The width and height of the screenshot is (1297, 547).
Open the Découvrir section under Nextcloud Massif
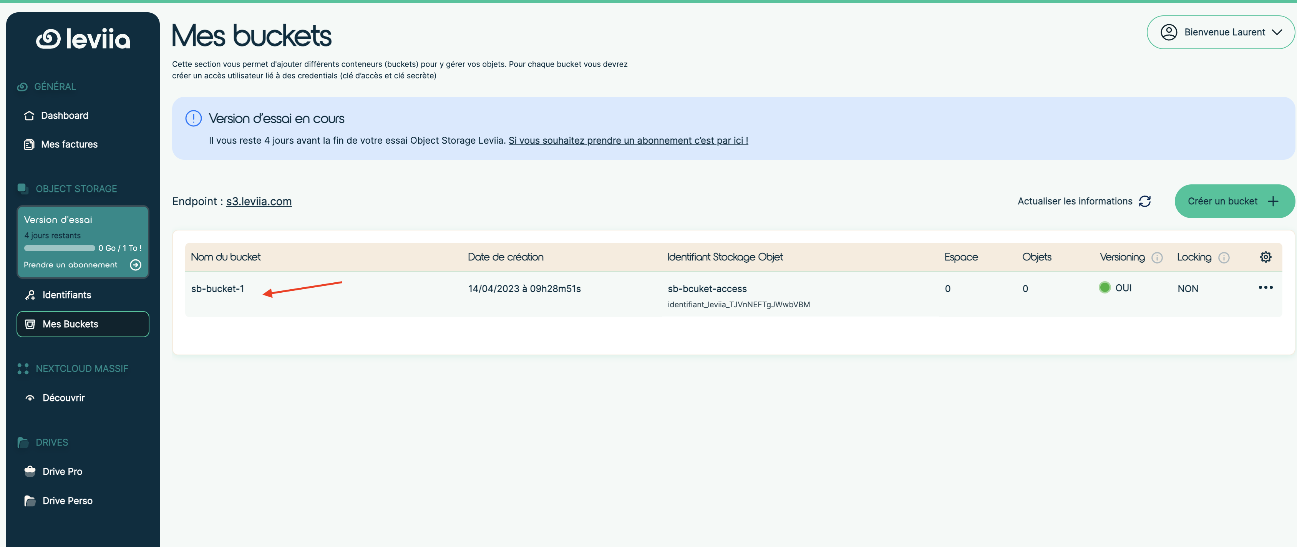click(63, 398)
